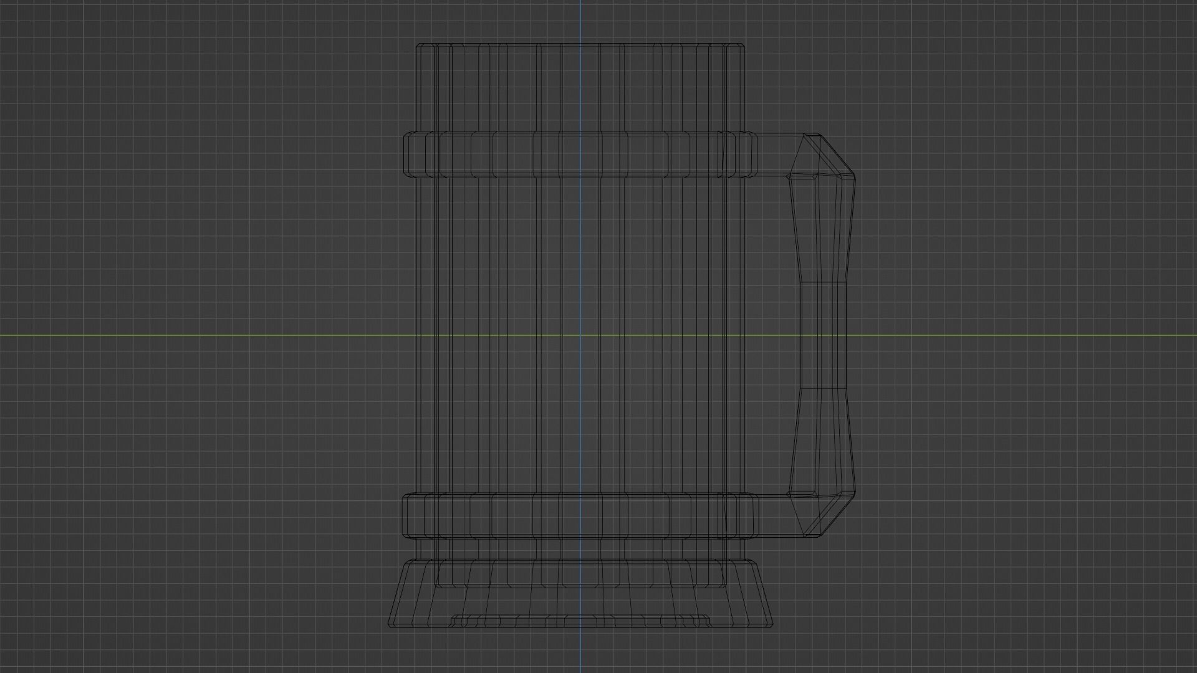Click the axis intersection at mug center
1197x673 pixels.
[x=580, y=335]
